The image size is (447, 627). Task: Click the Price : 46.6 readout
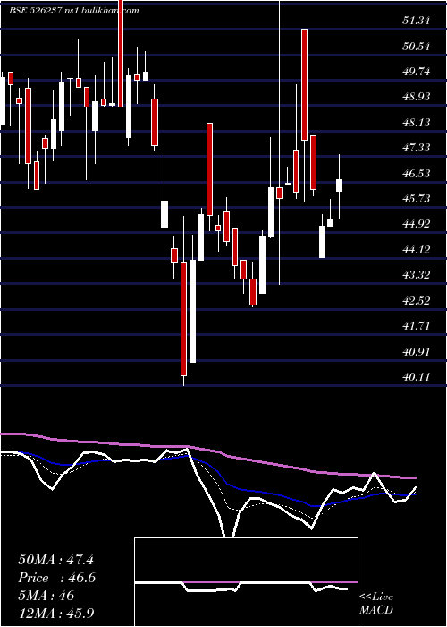point(56,578)
